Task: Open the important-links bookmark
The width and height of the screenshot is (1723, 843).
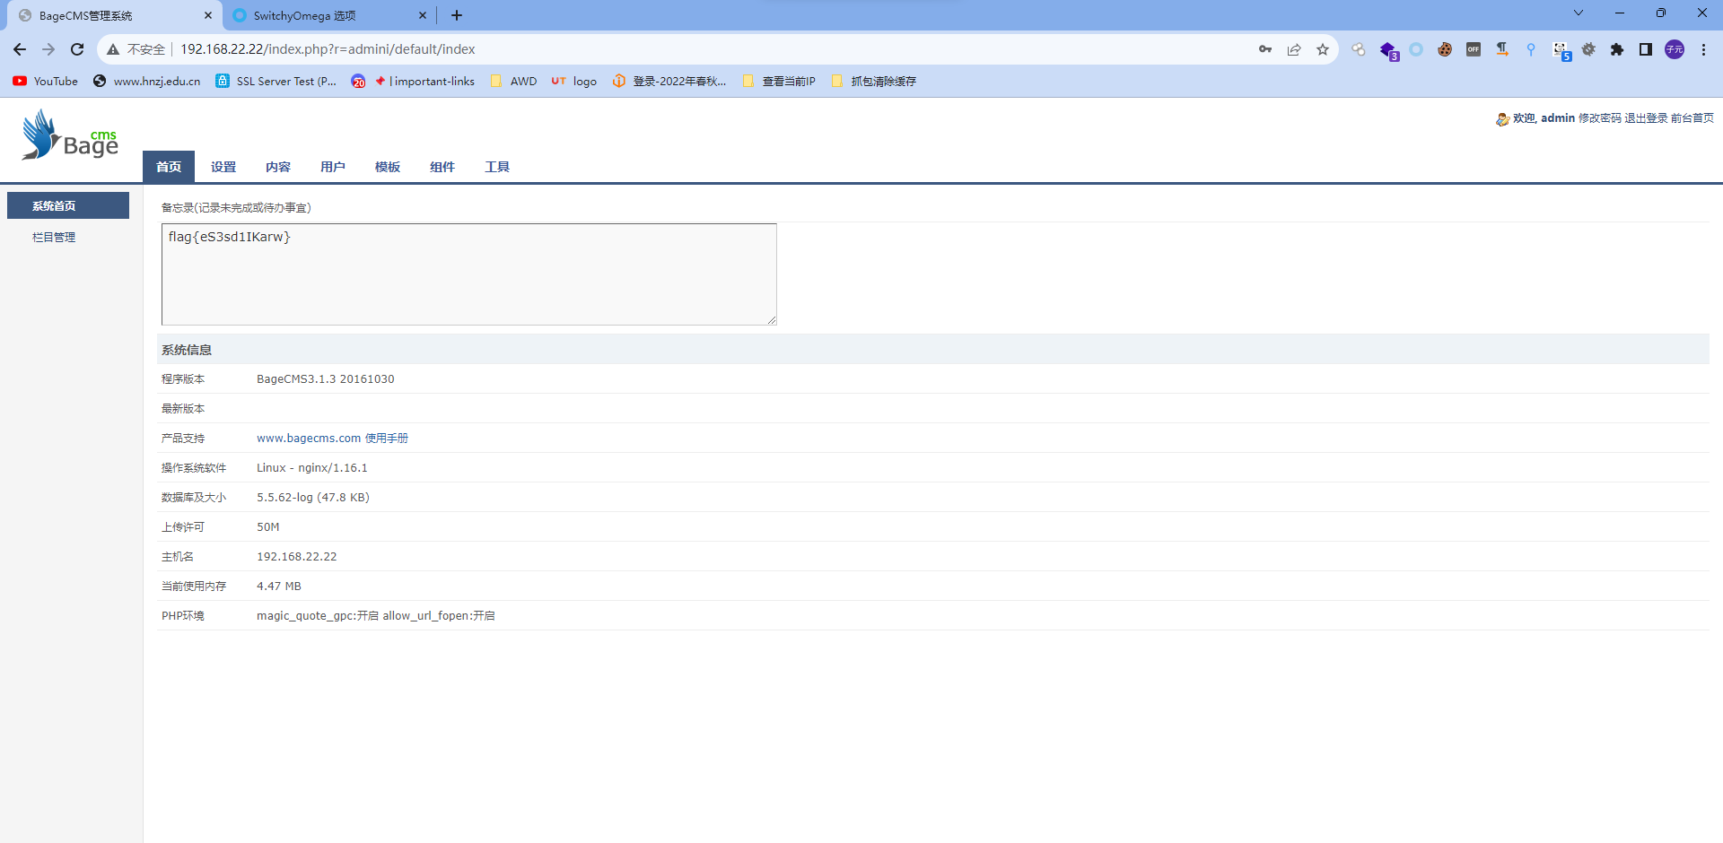Action: pos(425,81)
